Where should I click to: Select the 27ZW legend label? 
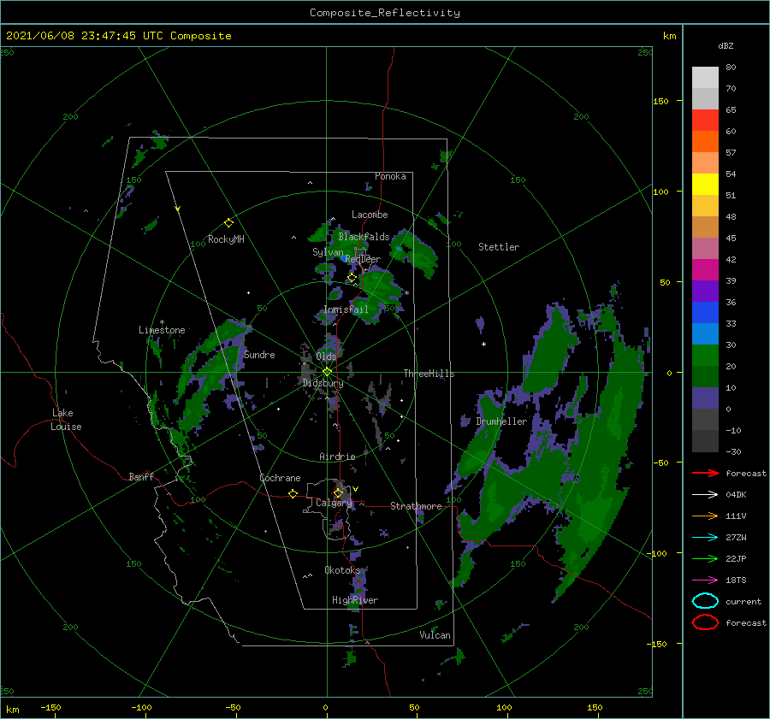(736, 538)
